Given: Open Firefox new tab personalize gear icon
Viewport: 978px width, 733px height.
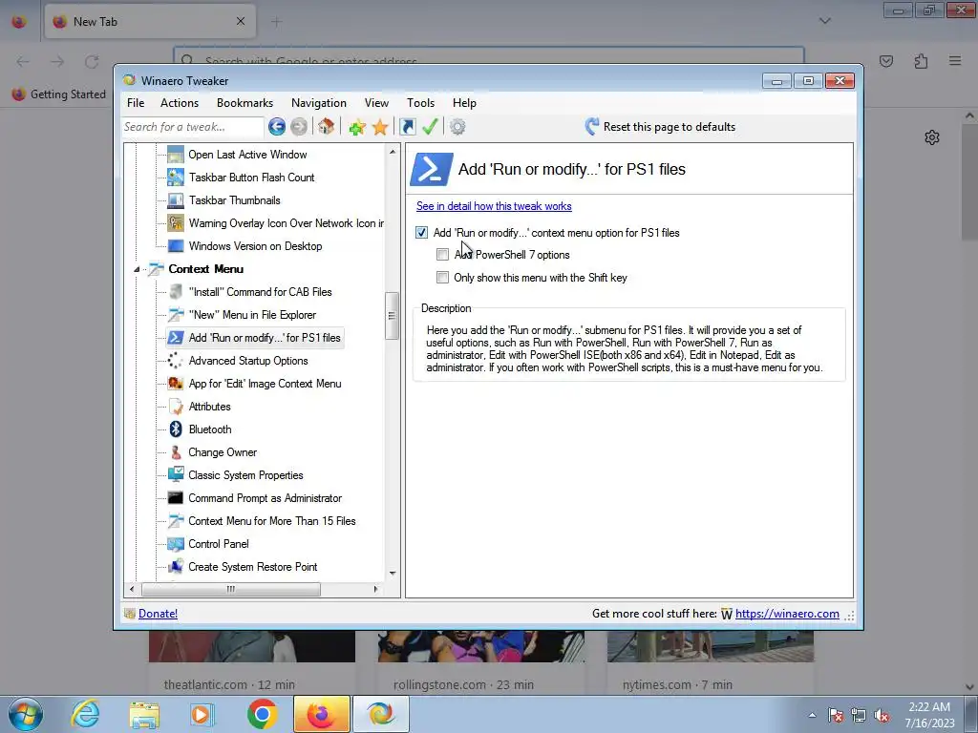Looking at the screenshot, I should coord(932,137).
